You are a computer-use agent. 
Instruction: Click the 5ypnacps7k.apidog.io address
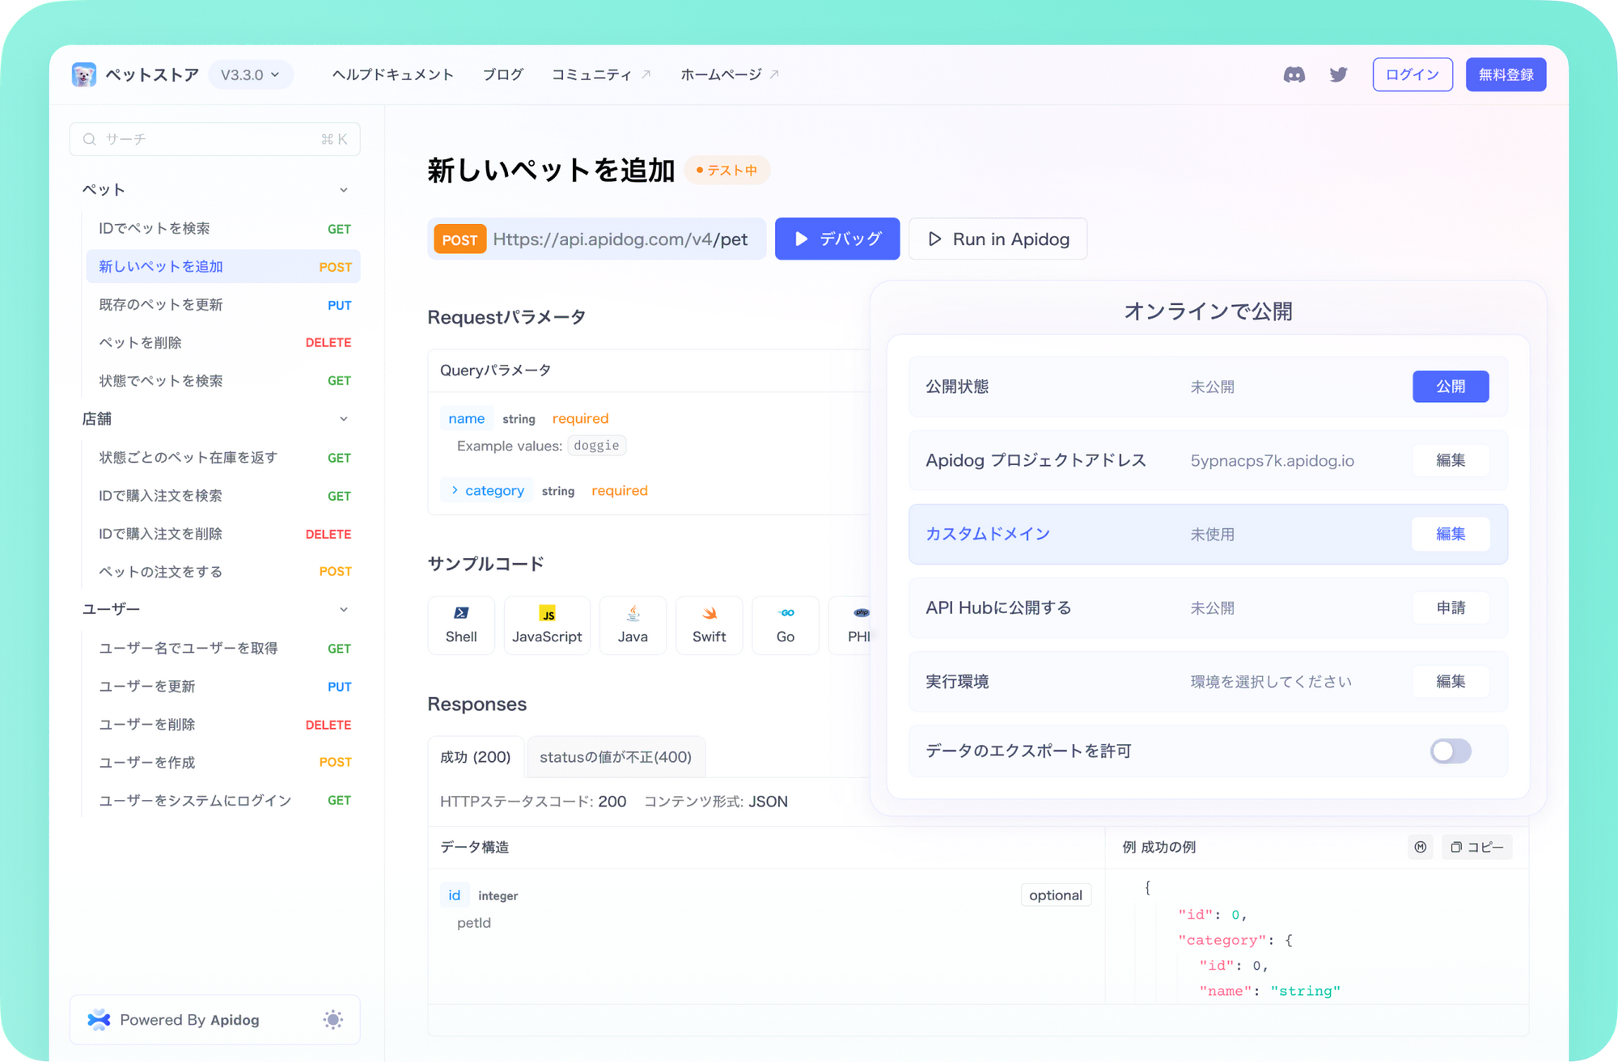pyautogui.click(x=1272, y=461)
